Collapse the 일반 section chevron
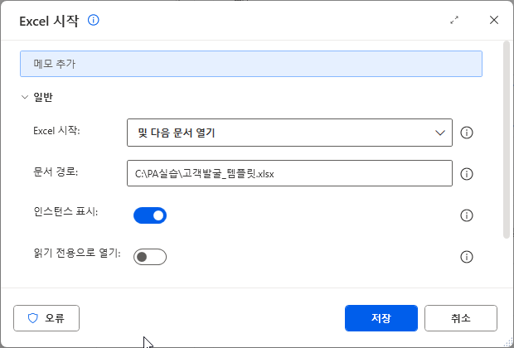The height and width of the screenshot is (348, 514). point(25,97)
